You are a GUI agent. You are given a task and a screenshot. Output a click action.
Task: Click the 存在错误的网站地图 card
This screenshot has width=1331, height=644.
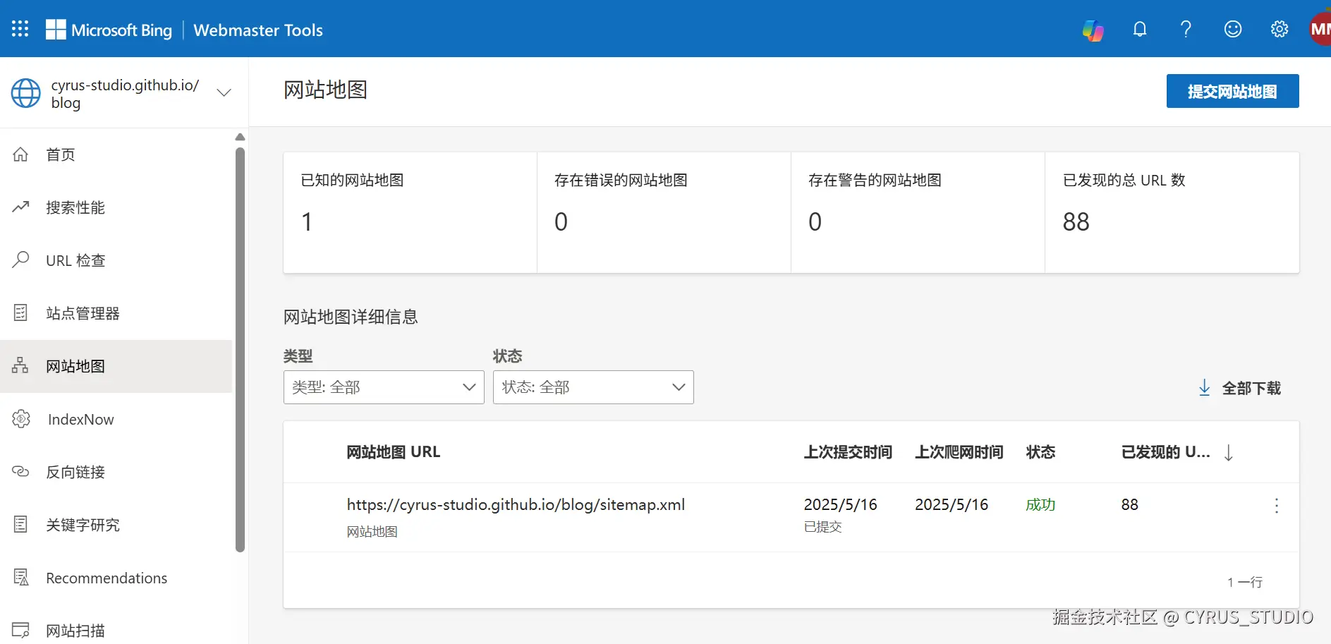pos(664,212)
